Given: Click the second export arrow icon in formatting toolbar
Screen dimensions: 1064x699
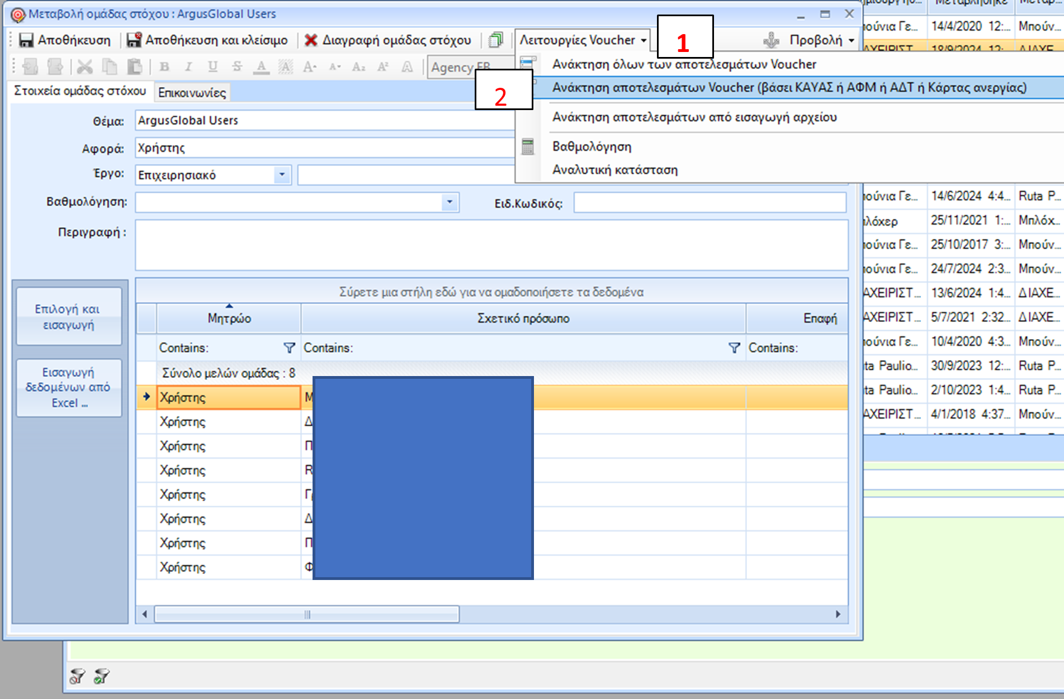Looking at the screenshot, I should click(x=55, y=67).
